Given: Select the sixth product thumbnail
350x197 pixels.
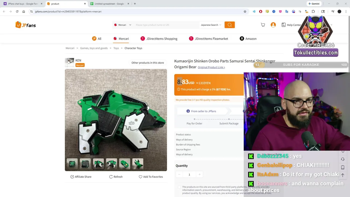Looking at the screenshot, I should [138, 164].
